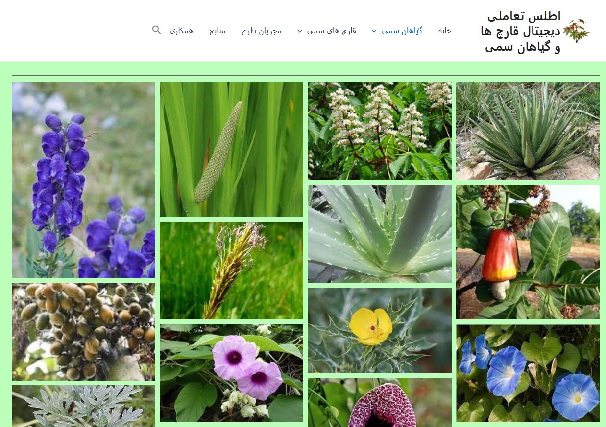The height and width of the screenshot is (427, 606).
Task: Open the agave plant thumbnail
Action: (x=528, y=131)
